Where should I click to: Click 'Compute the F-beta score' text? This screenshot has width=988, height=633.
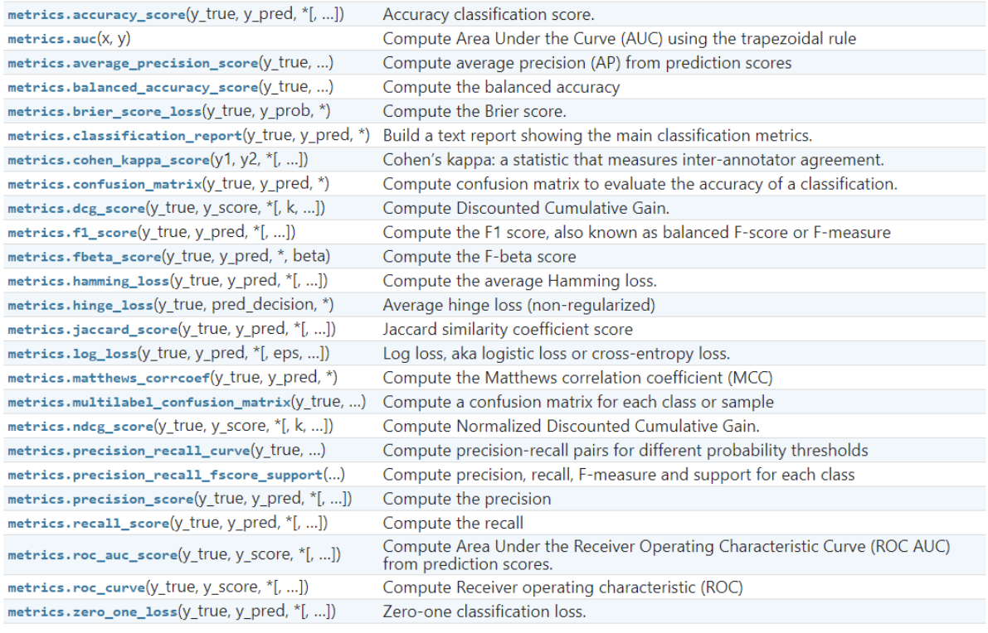[479, 257]
